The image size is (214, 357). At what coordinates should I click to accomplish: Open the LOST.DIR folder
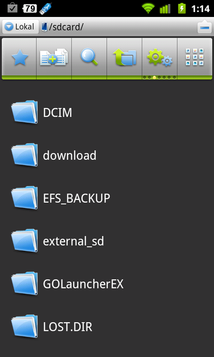(107, 327)
